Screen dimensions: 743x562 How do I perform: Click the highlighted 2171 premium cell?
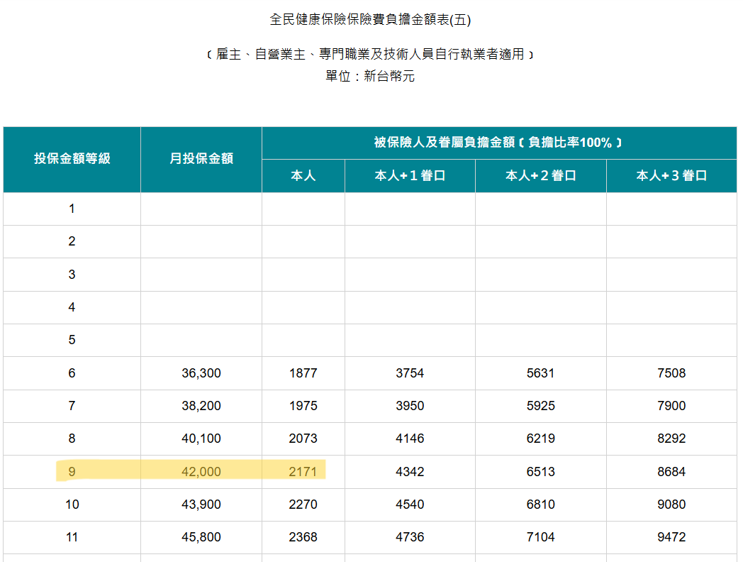pyautogui.click(x=303, y=472)
